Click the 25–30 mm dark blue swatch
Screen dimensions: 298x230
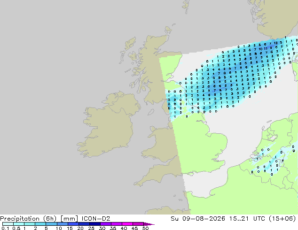click(x=94, y=224)
